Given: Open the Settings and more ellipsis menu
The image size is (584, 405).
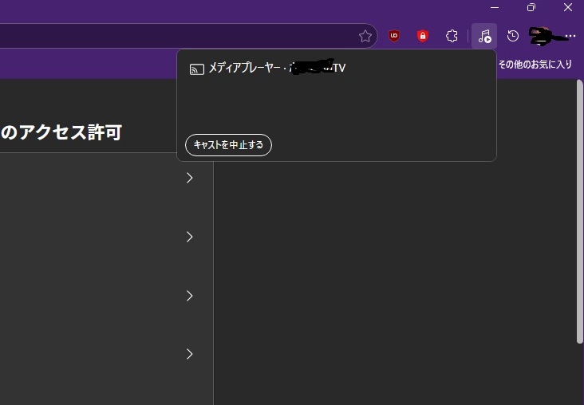Looking at the screenshot, I should coord(570,36).
